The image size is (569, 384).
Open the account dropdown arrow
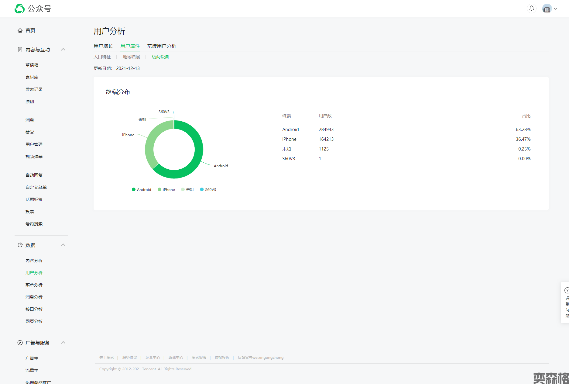[555, 9]
